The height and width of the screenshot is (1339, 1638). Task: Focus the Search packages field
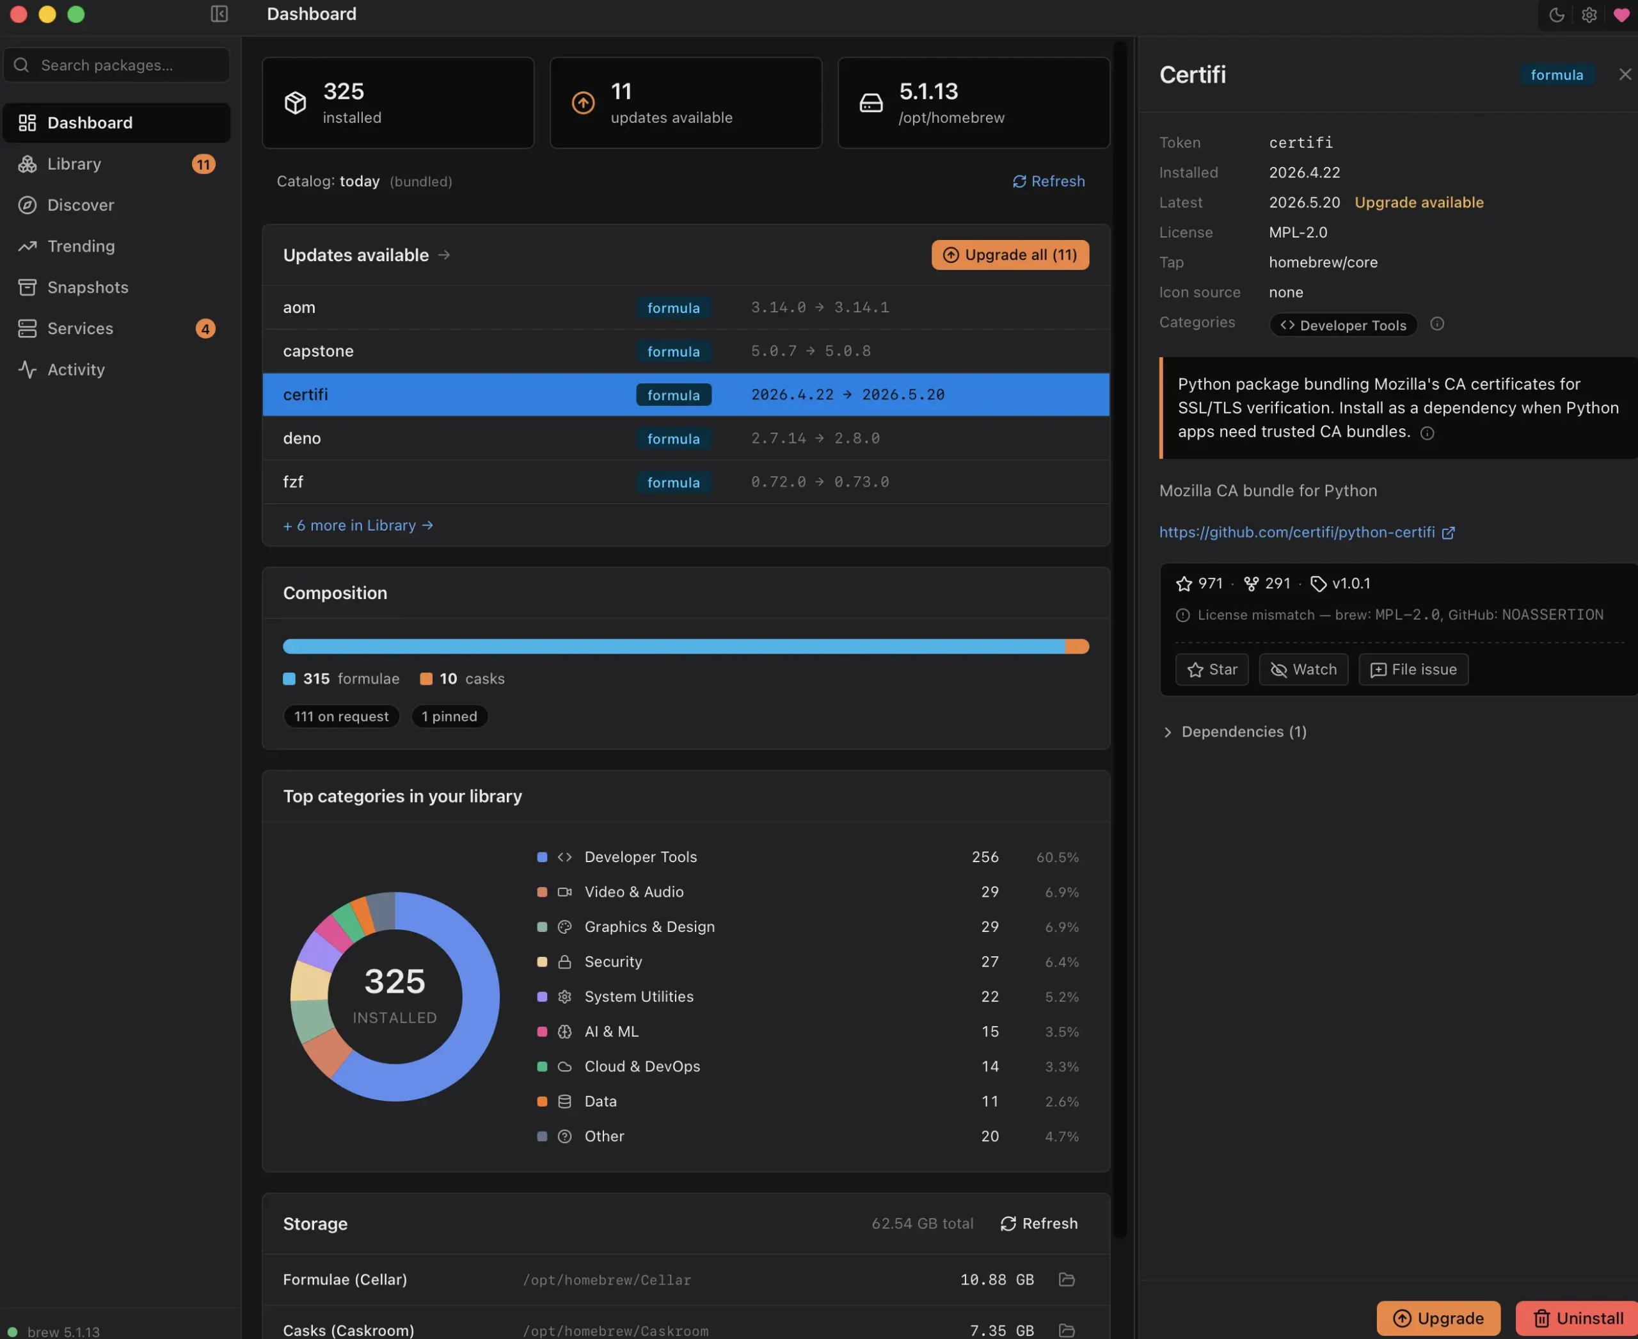pos(116,65)
